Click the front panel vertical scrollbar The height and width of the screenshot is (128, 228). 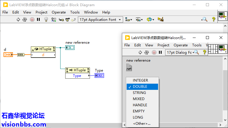[x=225, y=88]
